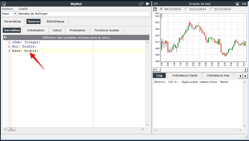Click log panel horizontal scroll right arrow
Viewport: 249px width, 141px height.
[x=240, y=130]
